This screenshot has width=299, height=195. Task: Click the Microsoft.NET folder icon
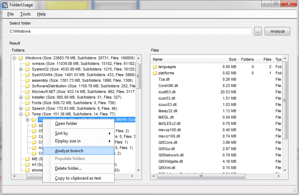pyautogui.click(x=28, y=92)
